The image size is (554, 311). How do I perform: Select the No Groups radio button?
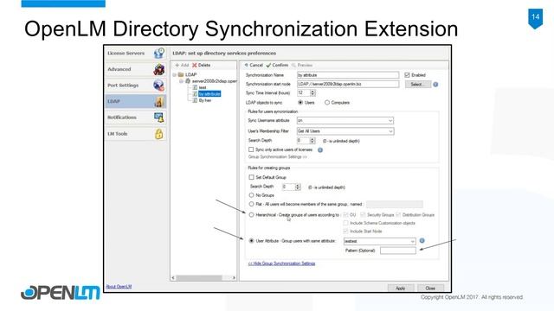tap(251, 195)
